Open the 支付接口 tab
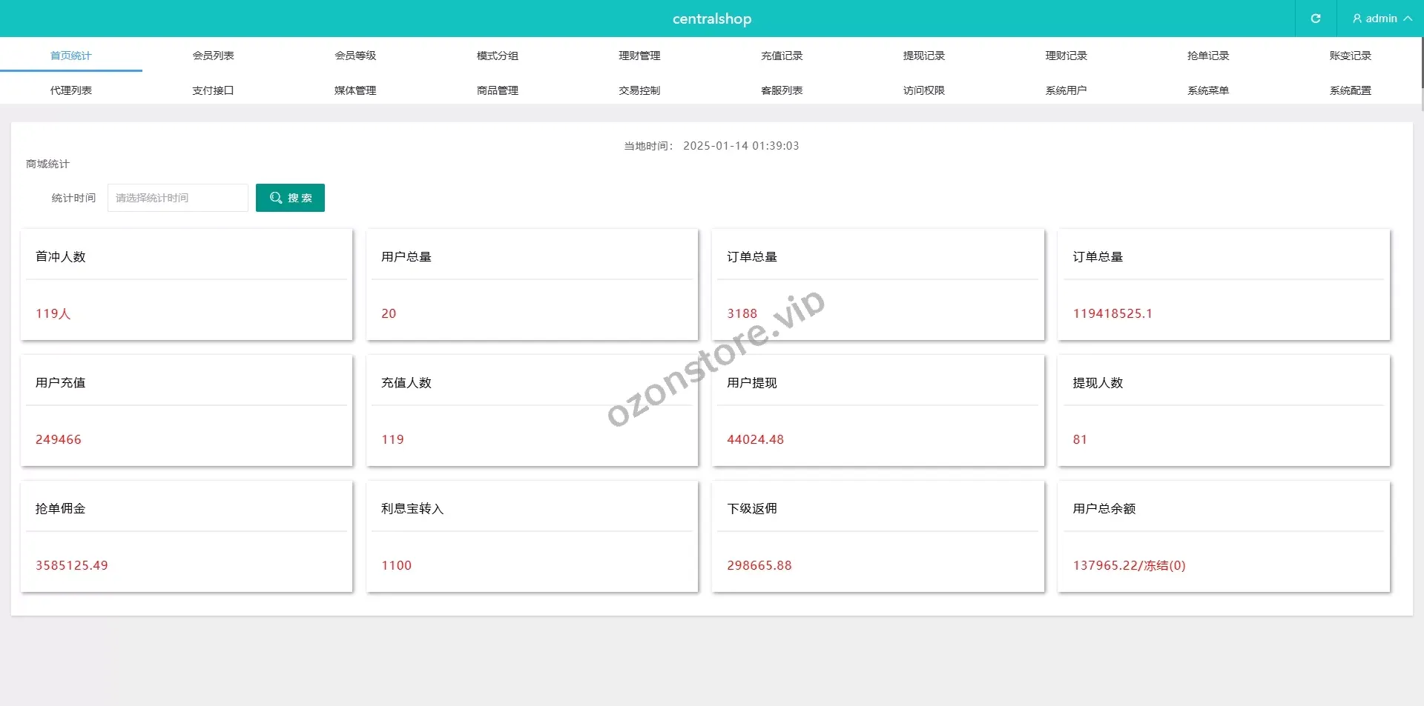This screenshot has width=1424, height=706. (213, 90)
